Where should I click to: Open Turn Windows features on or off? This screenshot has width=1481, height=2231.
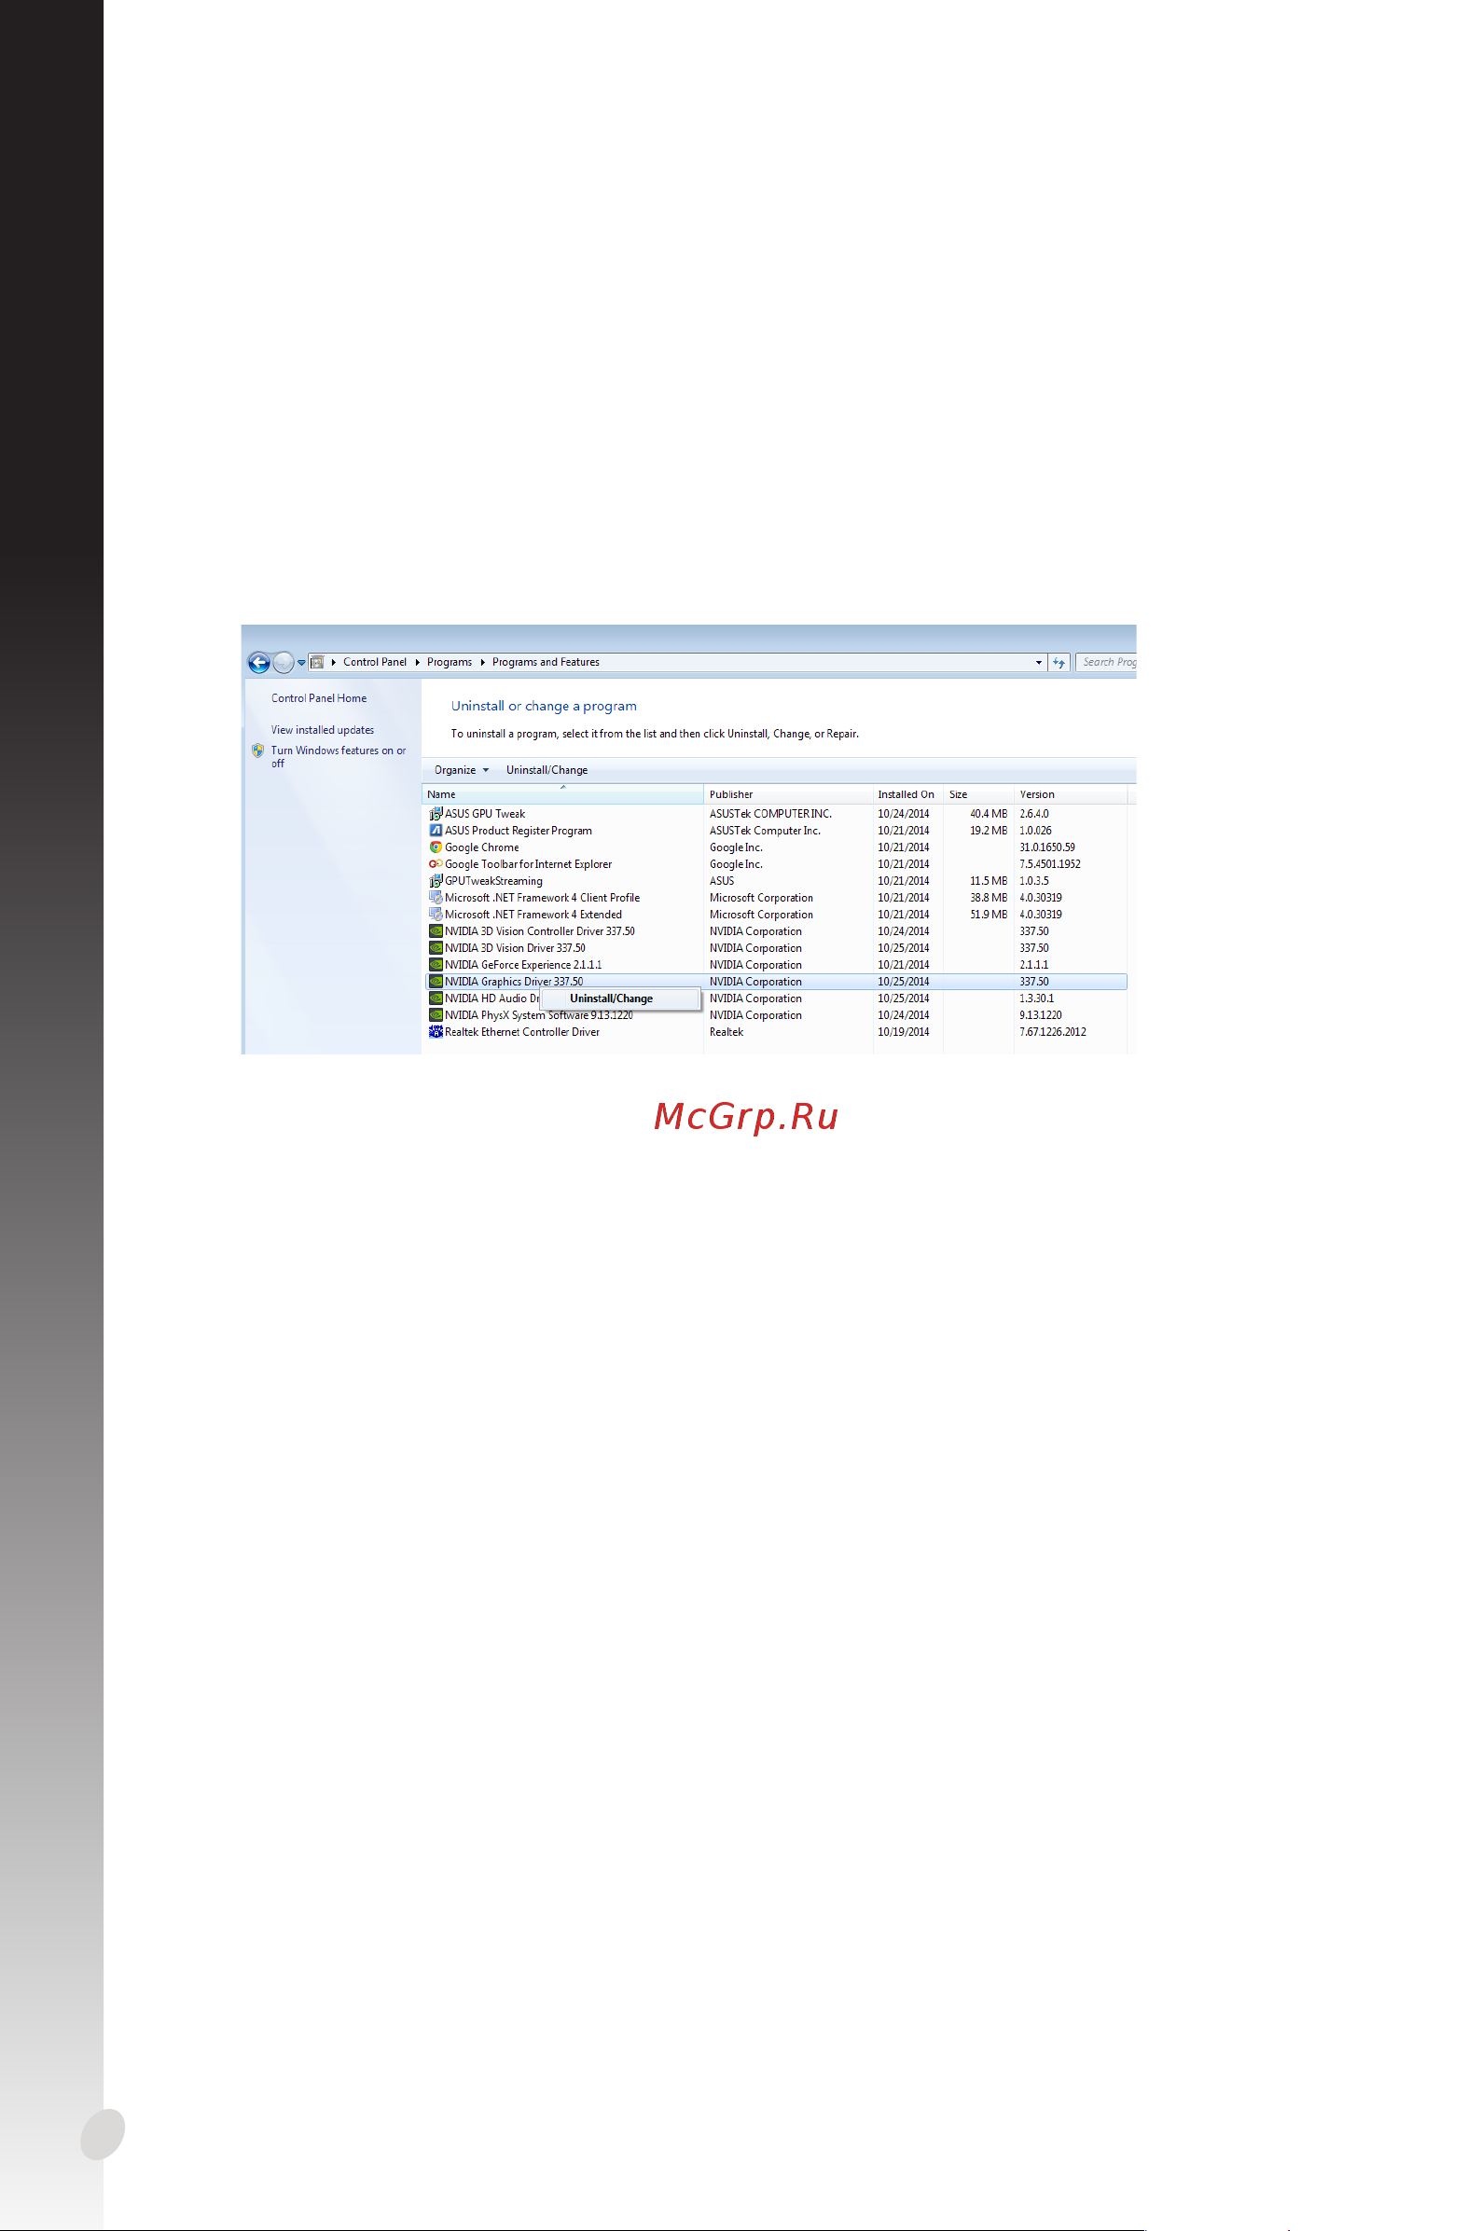[339, 756]
